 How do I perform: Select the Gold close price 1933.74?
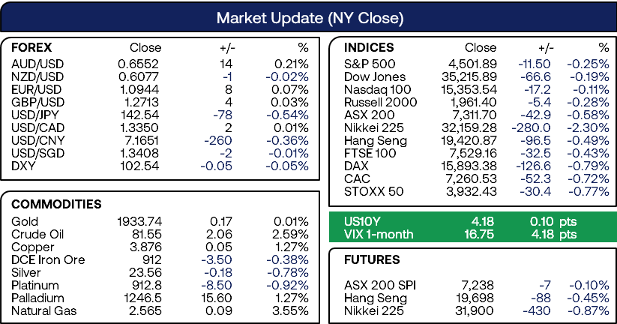[139, 222]
